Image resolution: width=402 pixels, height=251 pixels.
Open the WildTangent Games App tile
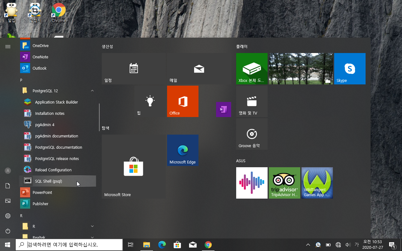[x=317, y=183]
